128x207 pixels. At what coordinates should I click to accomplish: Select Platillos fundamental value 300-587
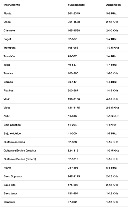[73, 90]
